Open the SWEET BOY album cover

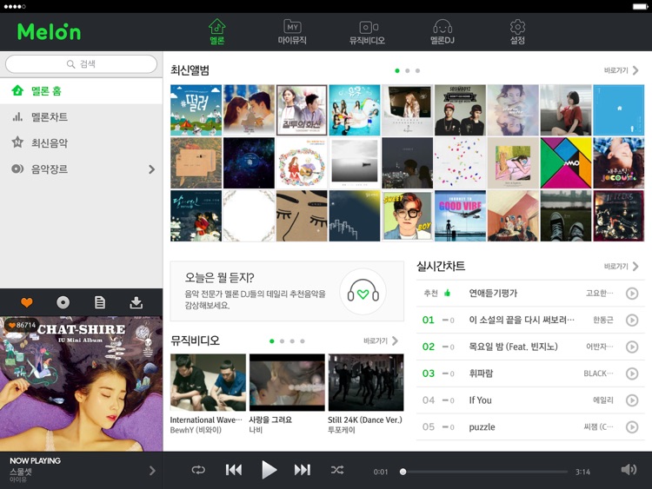coord(407,216)
